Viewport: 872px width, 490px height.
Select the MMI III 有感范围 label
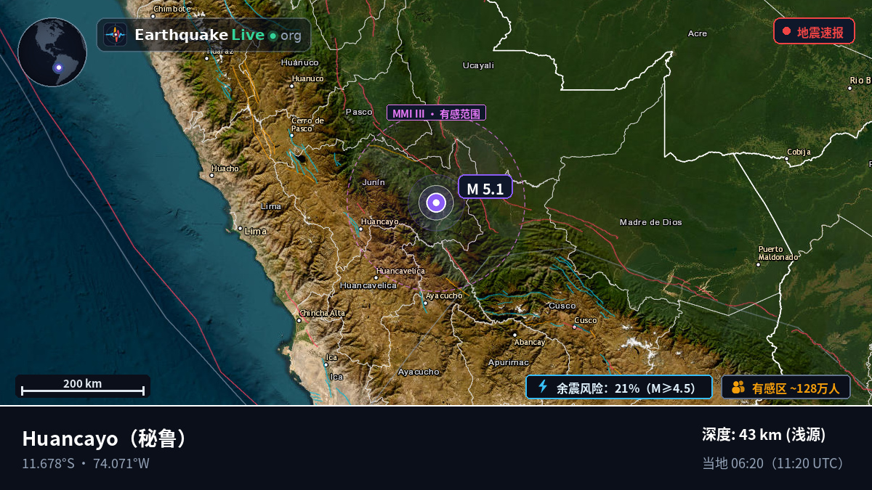tap(436, 113)
